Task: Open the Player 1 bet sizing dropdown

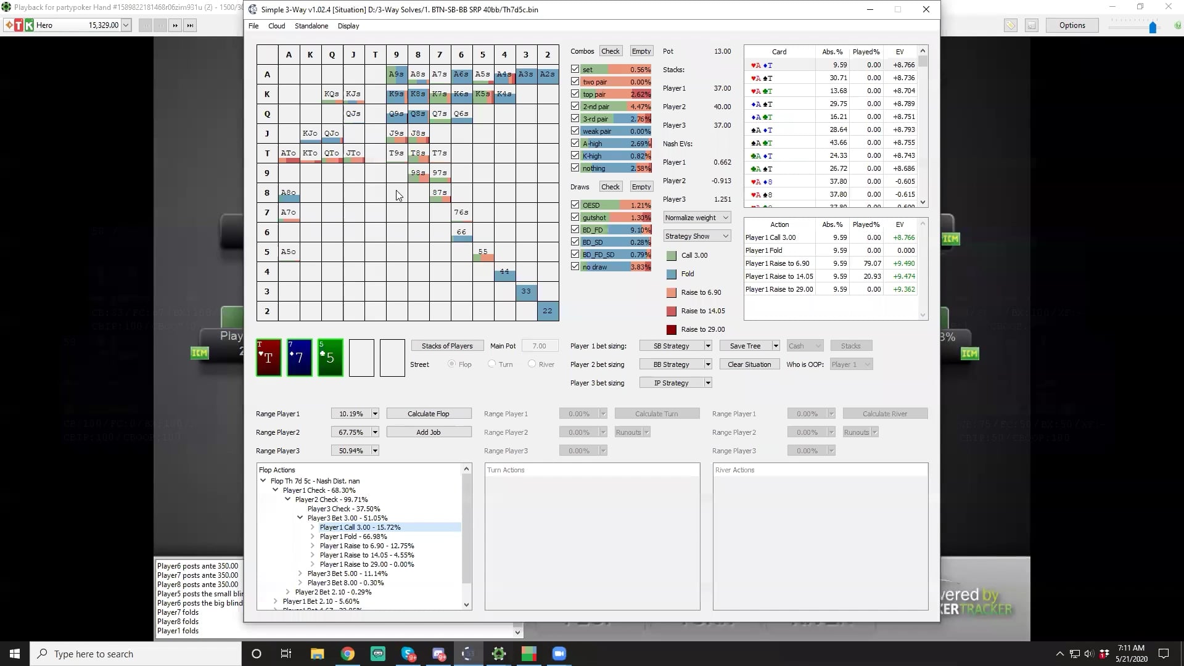Action: pyautogui.click(x=707, y=346)
